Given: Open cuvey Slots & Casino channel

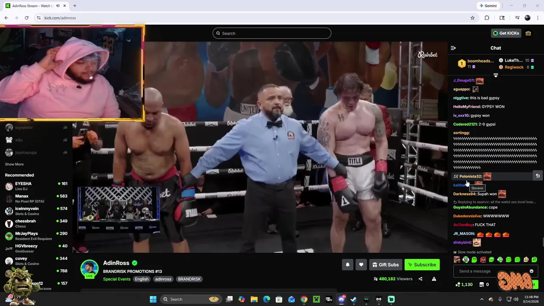Looking at the screenshot, I should click(36, 261).
